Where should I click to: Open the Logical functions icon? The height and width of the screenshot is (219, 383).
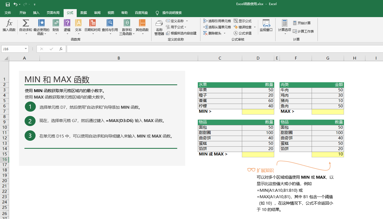coord(67,23)
